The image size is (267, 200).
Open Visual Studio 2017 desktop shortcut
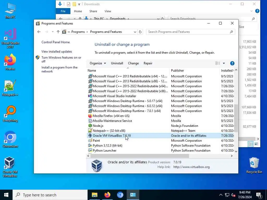pos(10,39)
